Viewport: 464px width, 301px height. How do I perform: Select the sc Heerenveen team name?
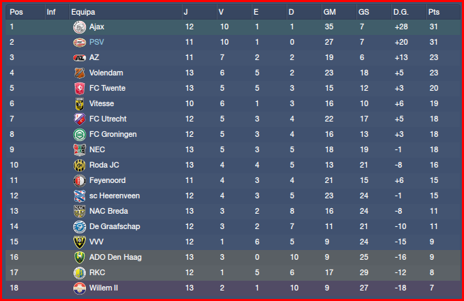[x=114, y=196]
